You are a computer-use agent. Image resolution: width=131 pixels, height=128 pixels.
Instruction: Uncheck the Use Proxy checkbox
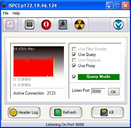pos(74,66)
